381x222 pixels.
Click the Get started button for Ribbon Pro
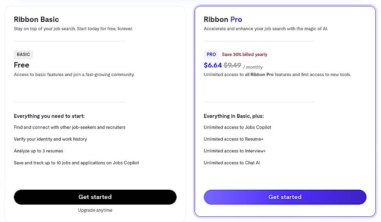point(285,197)
